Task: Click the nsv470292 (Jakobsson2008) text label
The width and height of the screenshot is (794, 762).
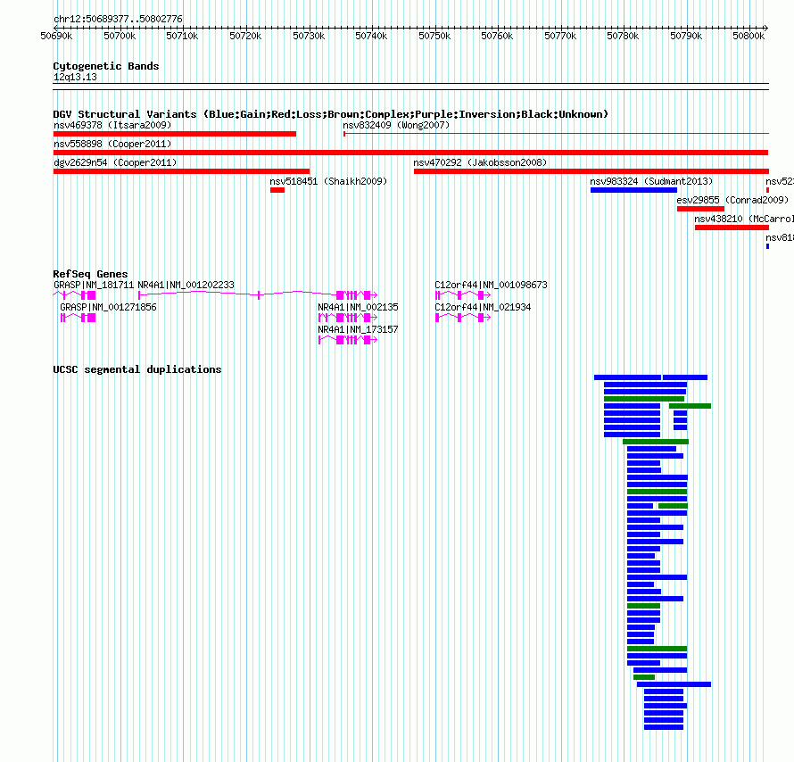Action: click(480, 162)
